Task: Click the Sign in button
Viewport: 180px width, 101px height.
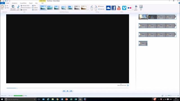Action: (141, 8)
